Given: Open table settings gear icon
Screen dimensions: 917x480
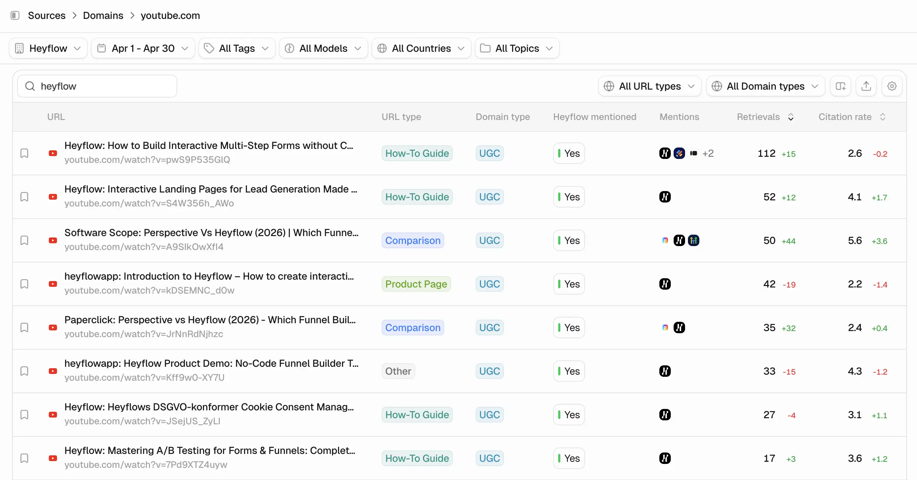Looking at the screenshot, I should [x=892, y=86].
